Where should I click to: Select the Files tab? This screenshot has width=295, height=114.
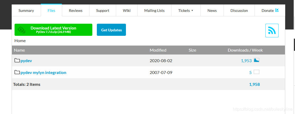51,11
